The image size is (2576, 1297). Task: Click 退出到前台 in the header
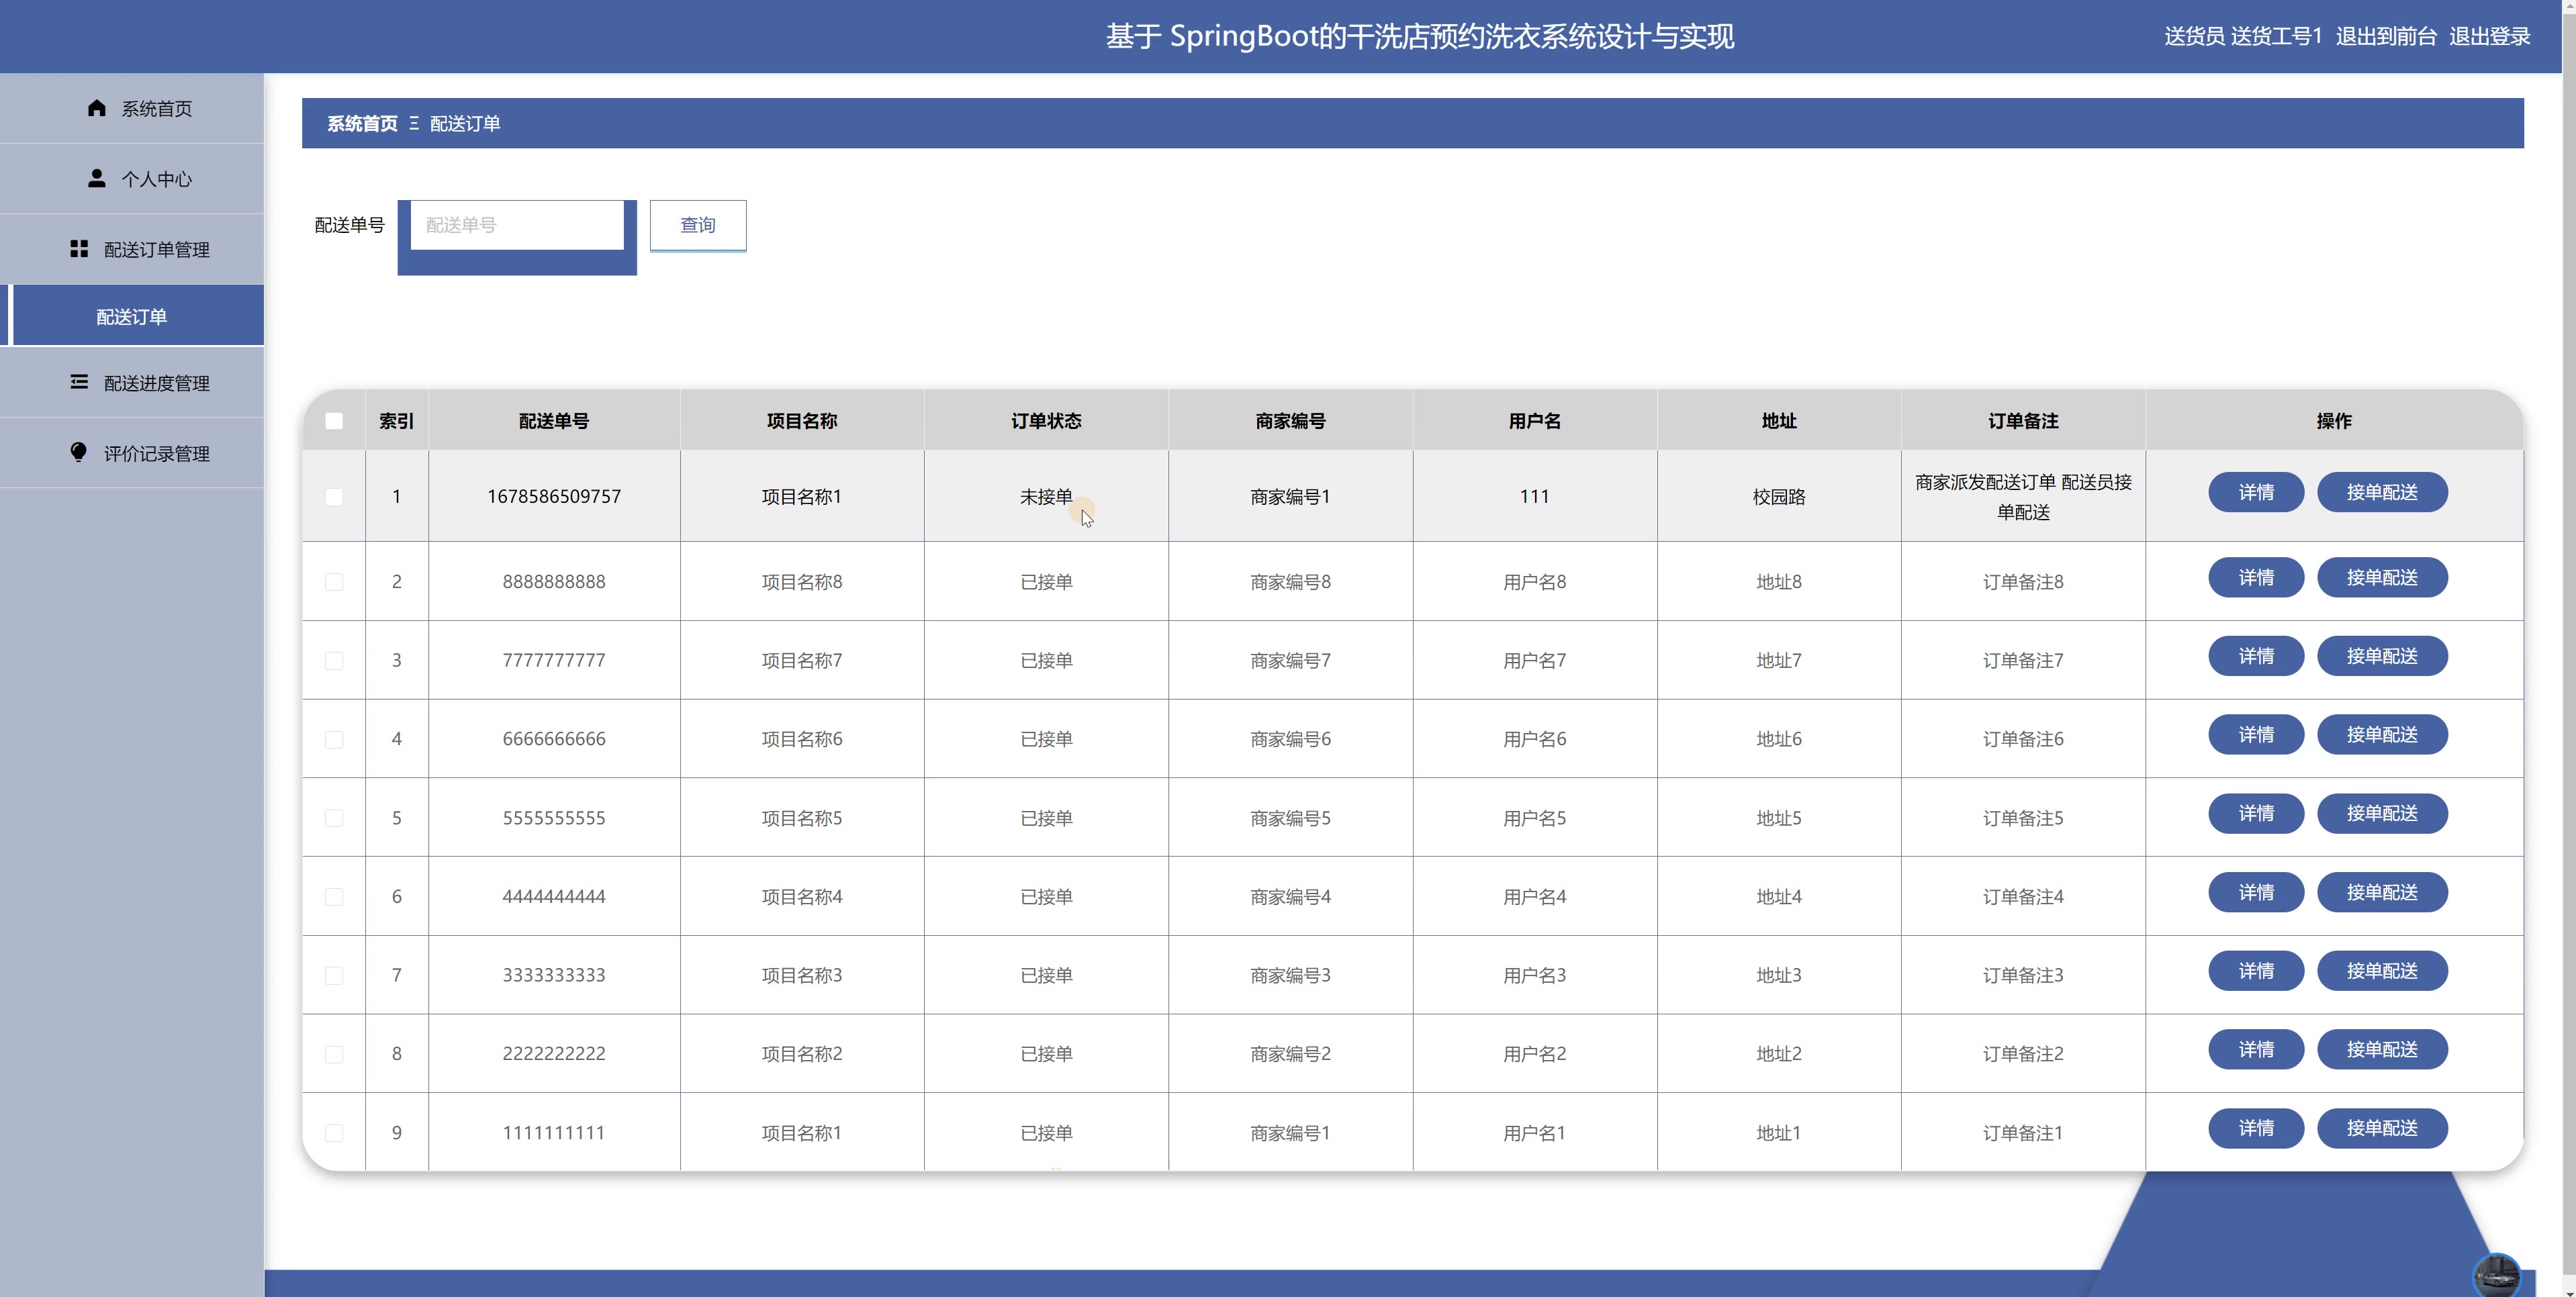[x=2386, y=36]
